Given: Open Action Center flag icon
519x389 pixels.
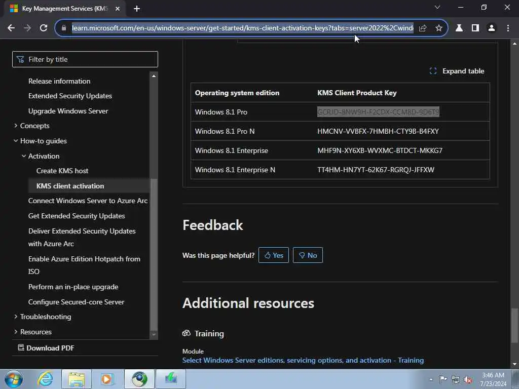Looking at the screenshot, I should coord(443,379).
